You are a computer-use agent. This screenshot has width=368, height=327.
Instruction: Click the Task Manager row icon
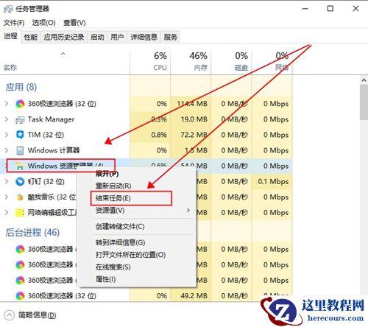(20, 120)
